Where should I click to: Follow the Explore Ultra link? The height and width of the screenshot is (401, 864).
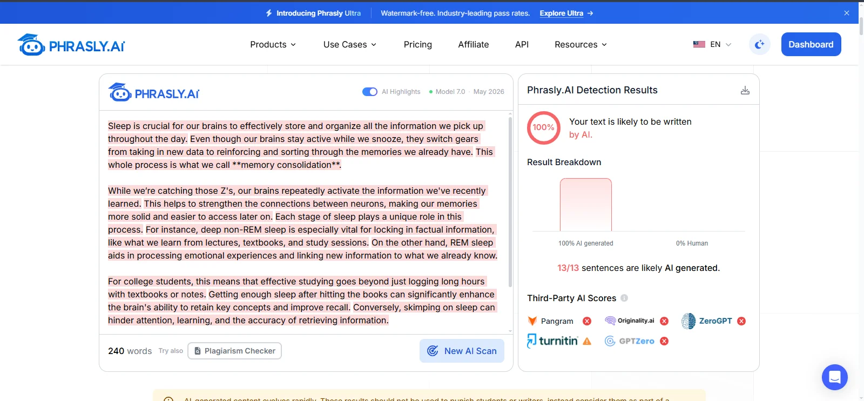566,13
